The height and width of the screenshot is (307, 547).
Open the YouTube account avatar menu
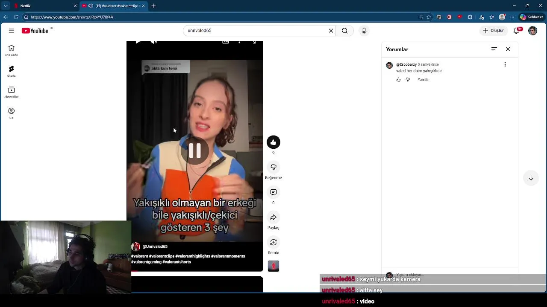(x=532, y=31)
